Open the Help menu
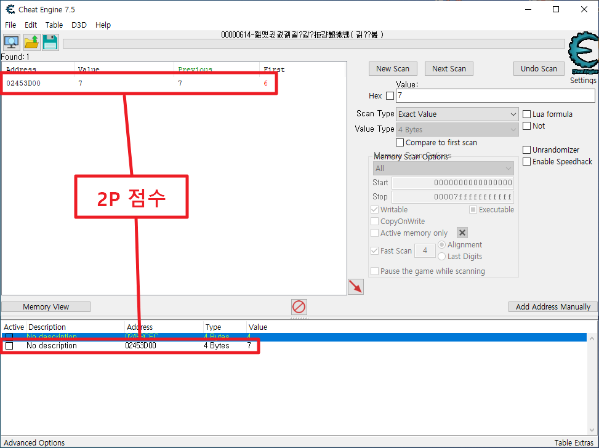The height and width of the screenshot is (448, 599). pyautogui.click(x=103, y=25)
